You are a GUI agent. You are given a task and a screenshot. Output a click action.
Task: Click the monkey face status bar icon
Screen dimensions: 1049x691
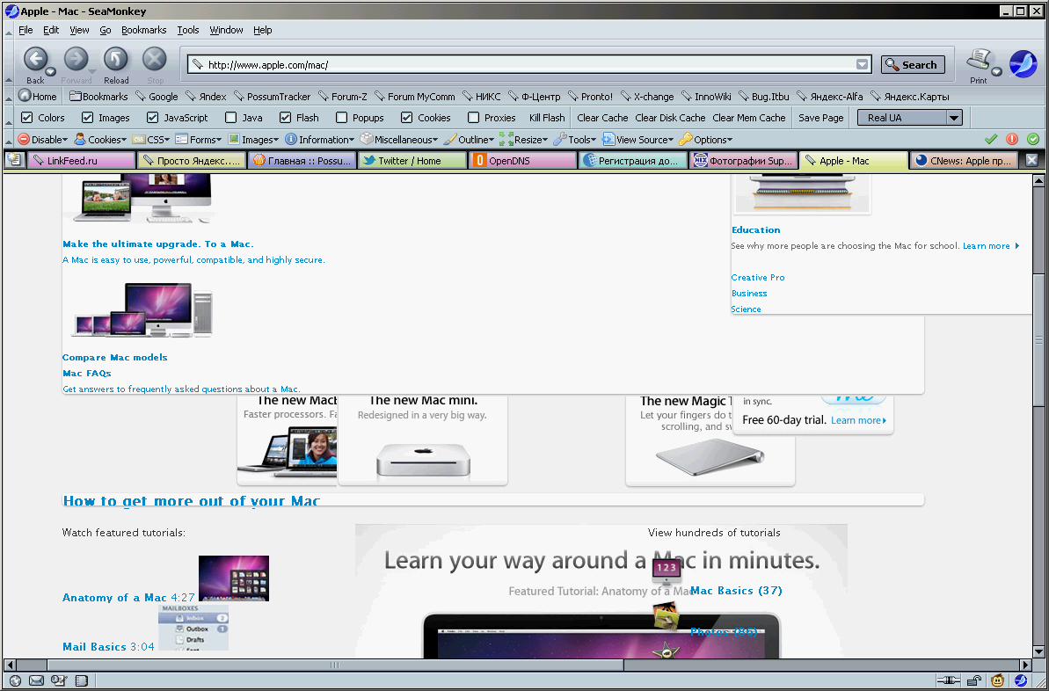997,681
